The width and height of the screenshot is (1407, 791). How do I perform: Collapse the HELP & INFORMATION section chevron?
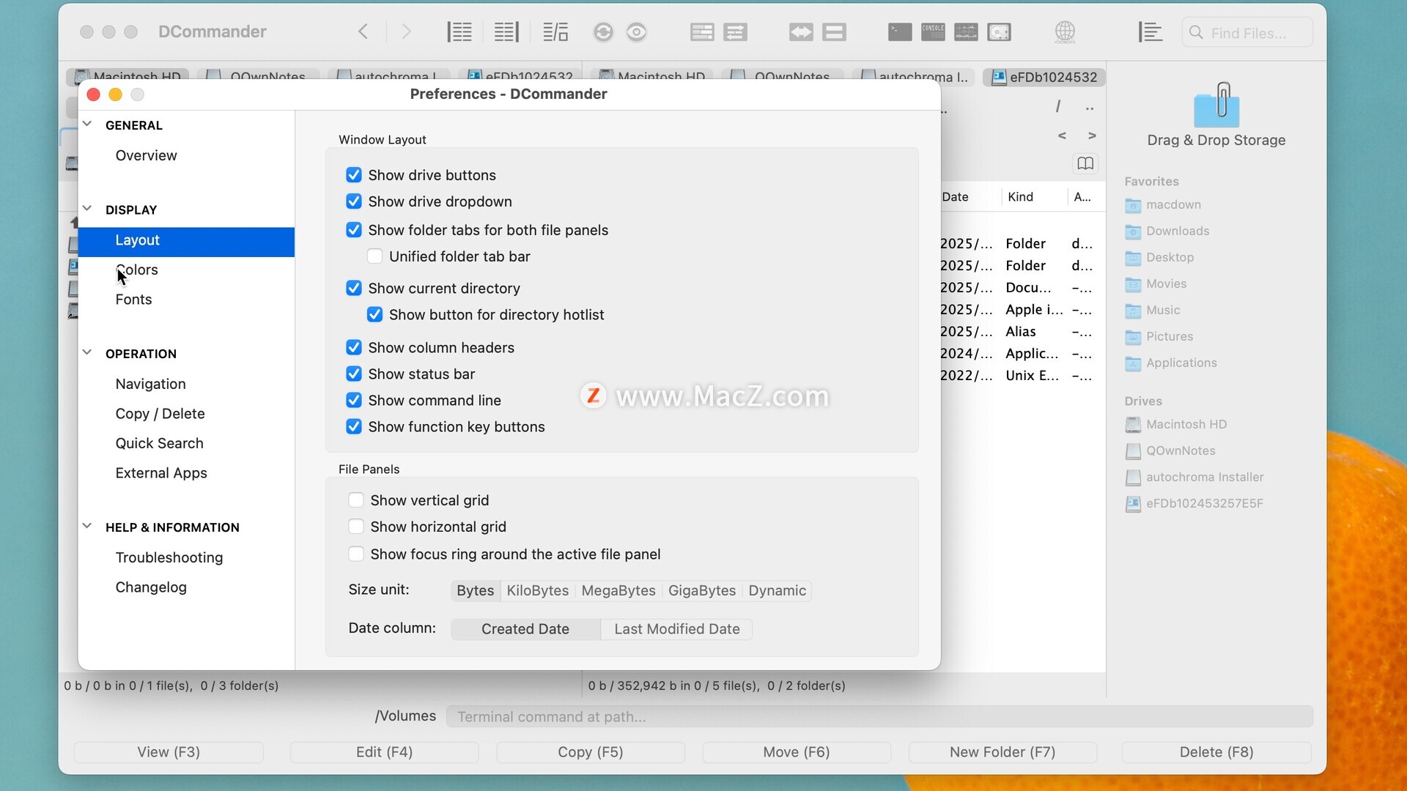pos(87,526)
